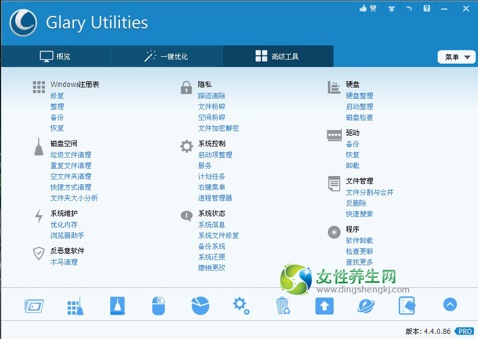Open 撤销更改 link
Screen dimensions: 478x339
pos(211,267)
